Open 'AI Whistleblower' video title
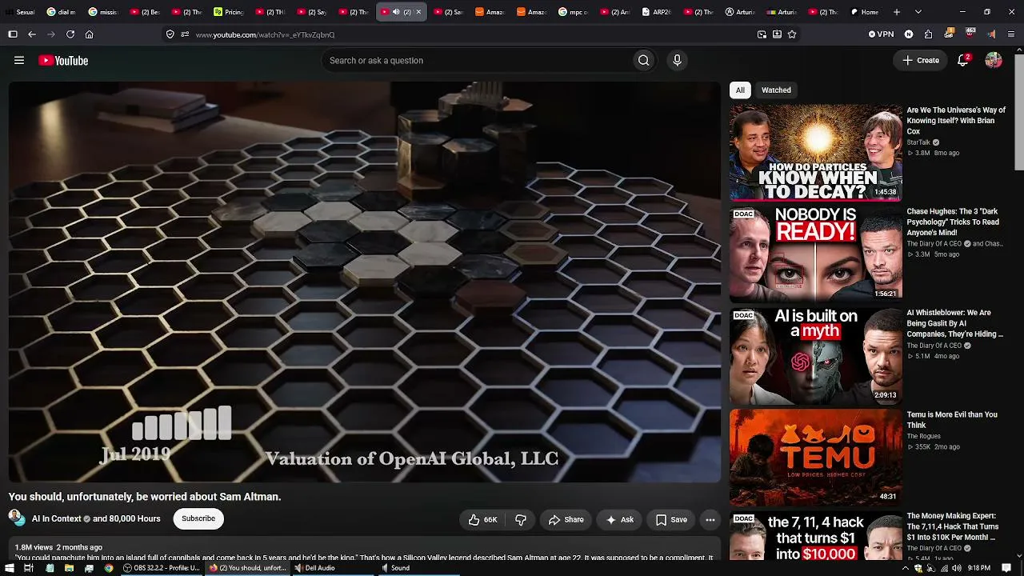The width and height of the screenshot is (1024, 576). tap(955, 323)
